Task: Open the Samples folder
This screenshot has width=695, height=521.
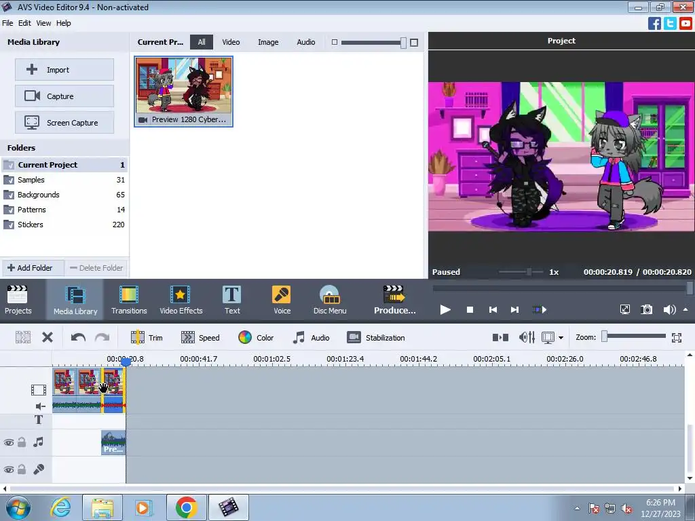Action: point(64,180)
